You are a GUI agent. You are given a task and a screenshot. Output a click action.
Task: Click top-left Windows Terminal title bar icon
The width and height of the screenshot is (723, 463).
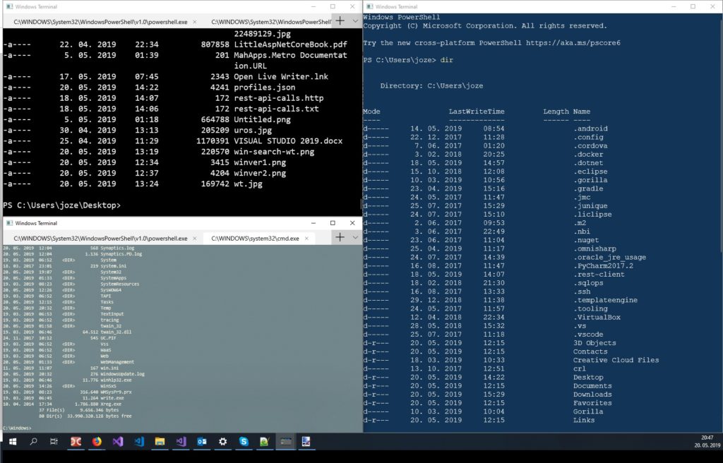[x=9, y=6]
